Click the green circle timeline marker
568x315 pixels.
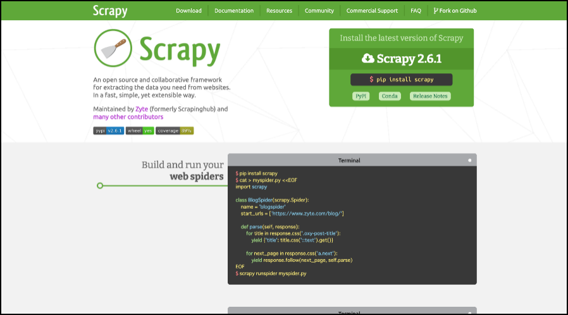100,186
